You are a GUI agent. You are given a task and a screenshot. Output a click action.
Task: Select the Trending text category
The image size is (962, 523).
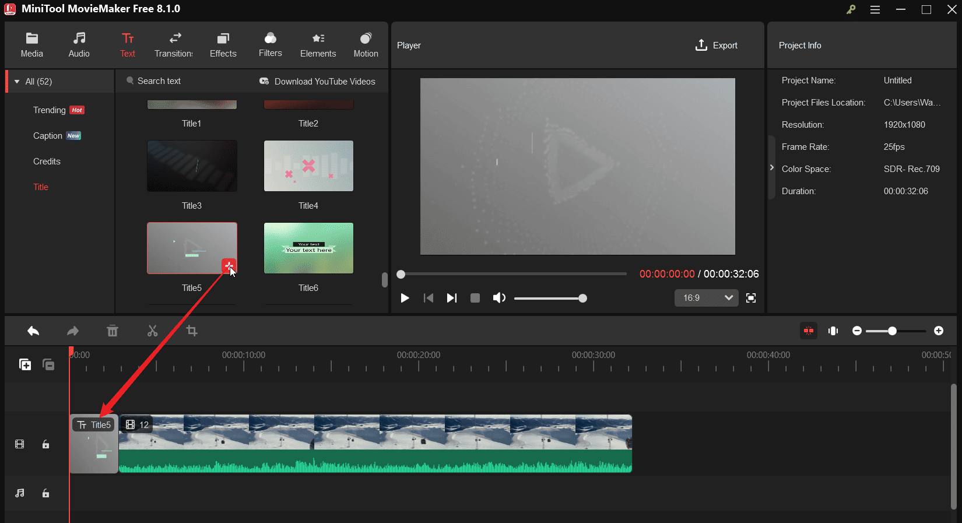[58, 110]
